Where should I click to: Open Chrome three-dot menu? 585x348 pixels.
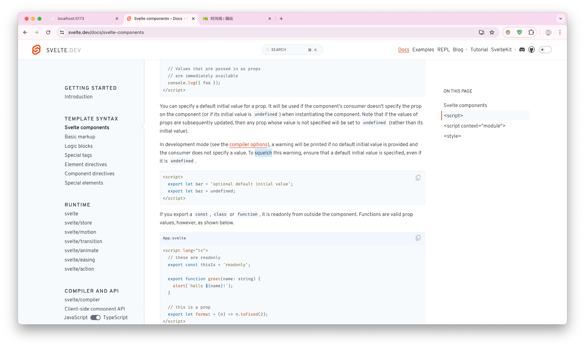coord(560,33)
